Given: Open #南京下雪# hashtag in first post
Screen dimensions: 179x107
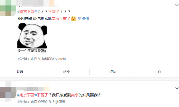Looking at the screenshot, I should (x=27, y=12).
